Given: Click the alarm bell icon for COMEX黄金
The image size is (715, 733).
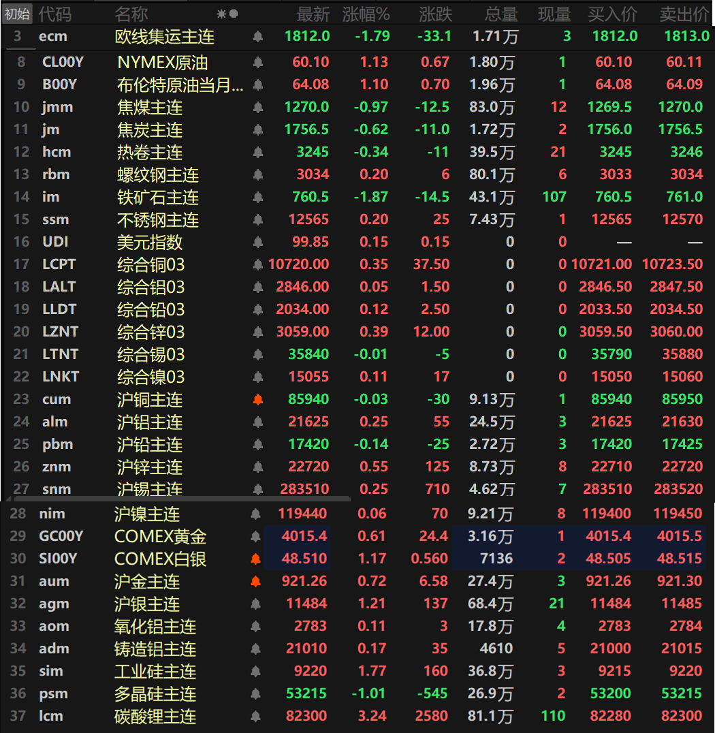Looking at the screenshot, I should pyautogui.click(x=257, y=536).
